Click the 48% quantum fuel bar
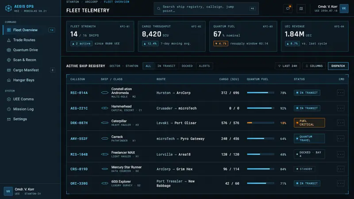This screenshot has width=354, height=199. (x=261, y=154)
